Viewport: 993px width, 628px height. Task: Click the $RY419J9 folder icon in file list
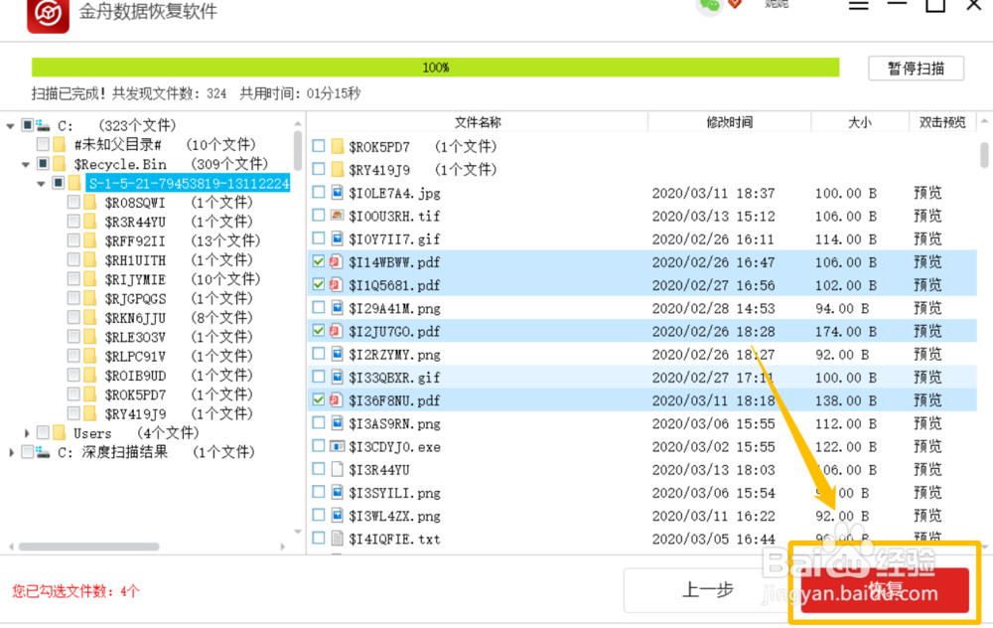coord(337,170)
